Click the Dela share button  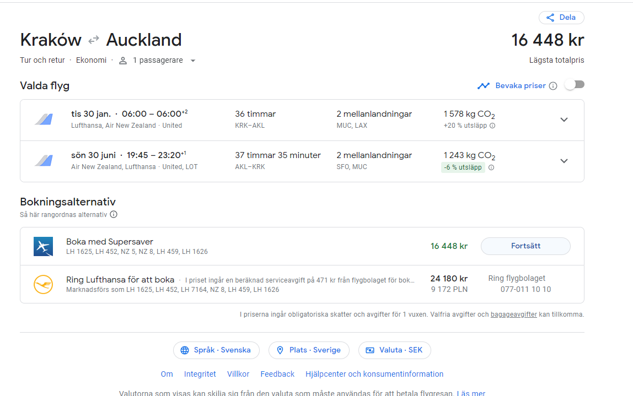click(561, 18)
